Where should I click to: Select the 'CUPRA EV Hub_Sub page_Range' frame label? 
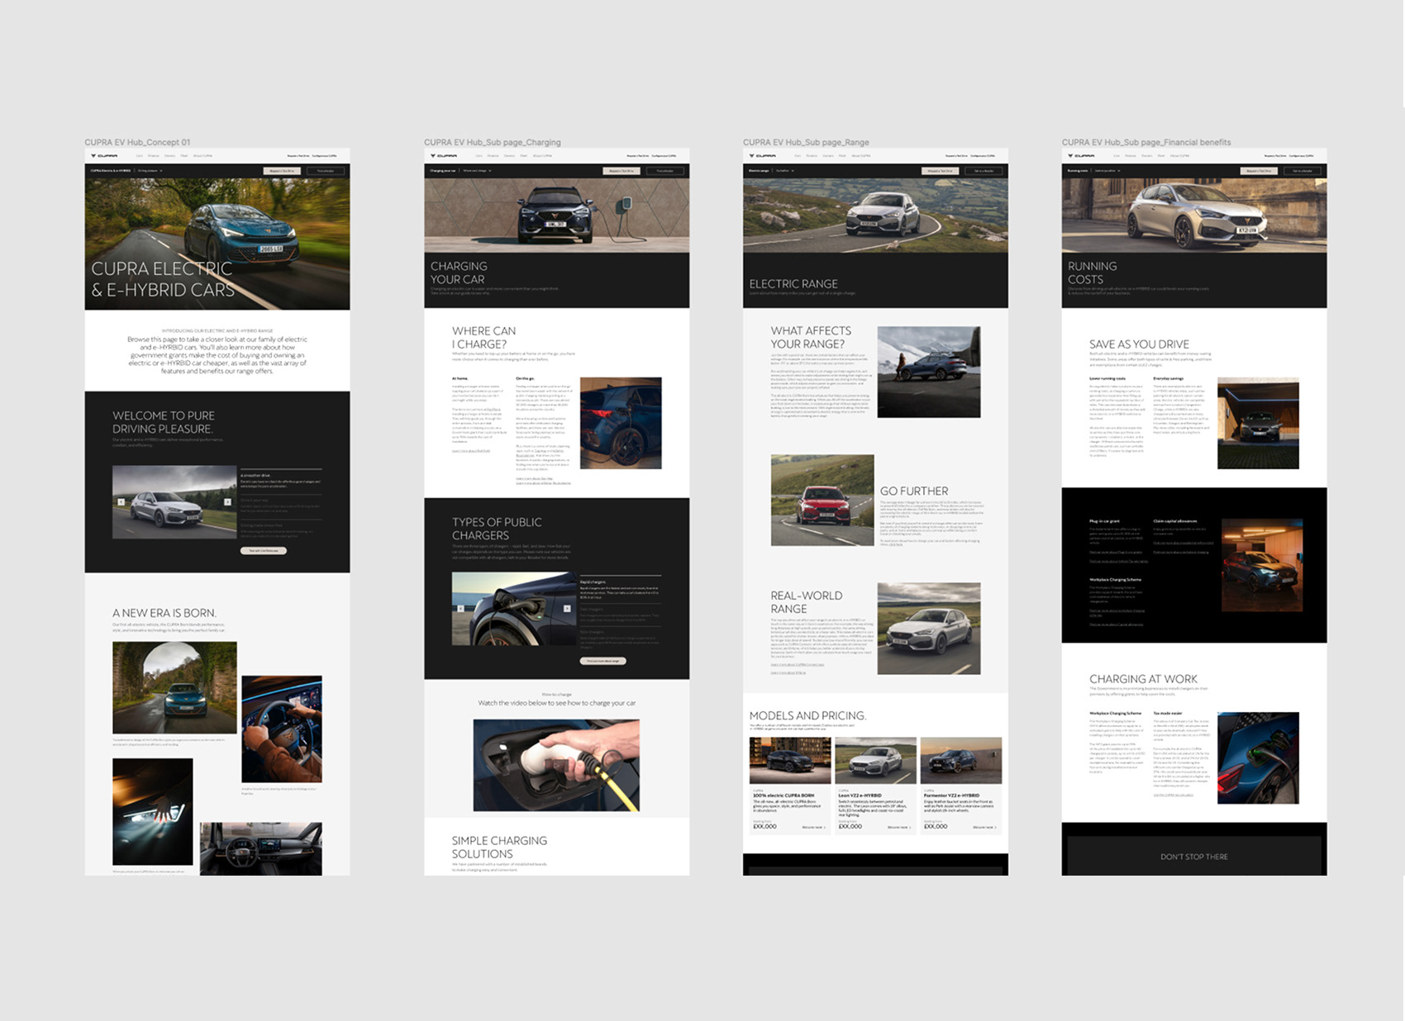coord(806,142)
